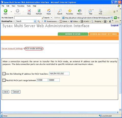Viewport: 122px width, 118px height.
Task: Open the Favorites menu
Action: tap(21, 6)
